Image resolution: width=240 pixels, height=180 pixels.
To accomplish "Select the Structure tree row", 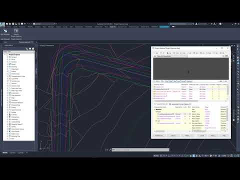I will click(x=14, y=100).
